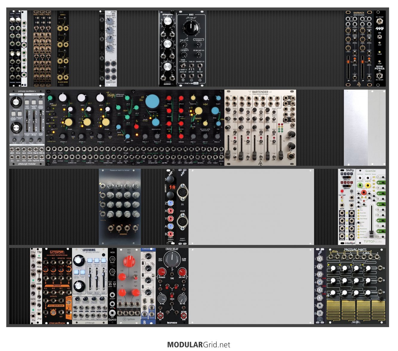The height and width of the screenshot is (351, 398).
Task: Turn the Crush Delay Time knob
Action: 172,259
